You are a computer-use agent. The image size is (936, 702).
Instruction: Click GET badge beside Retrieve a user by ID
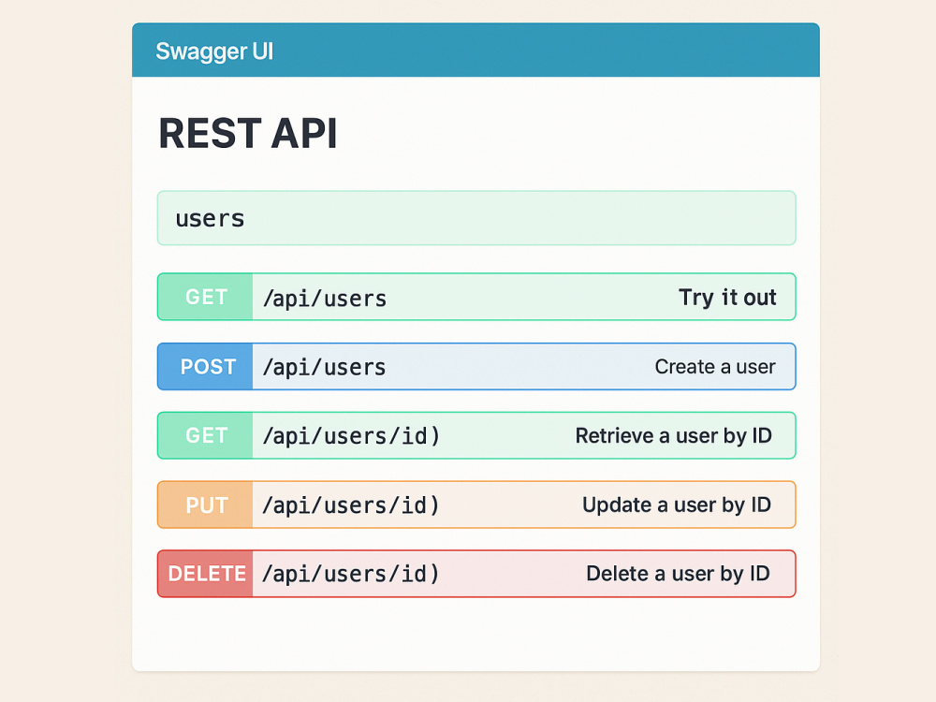point(205,435)
